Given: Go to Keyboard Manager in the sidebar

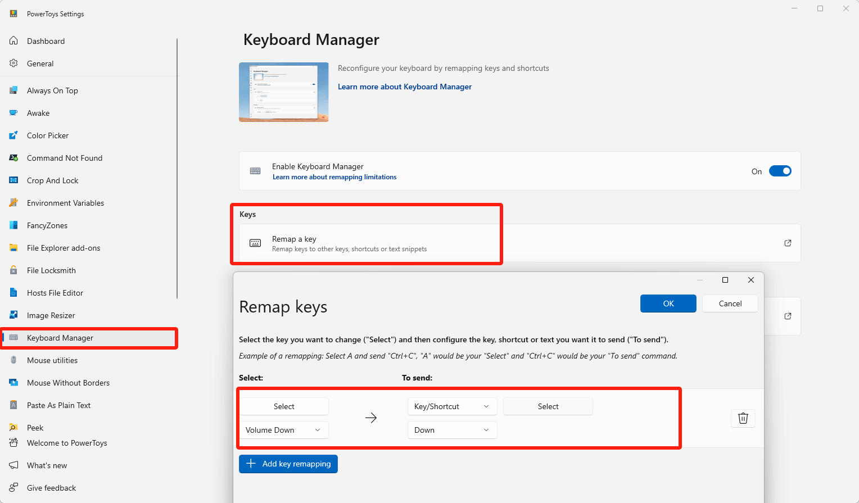Looking at the screenshot, I should click(89, 338).
